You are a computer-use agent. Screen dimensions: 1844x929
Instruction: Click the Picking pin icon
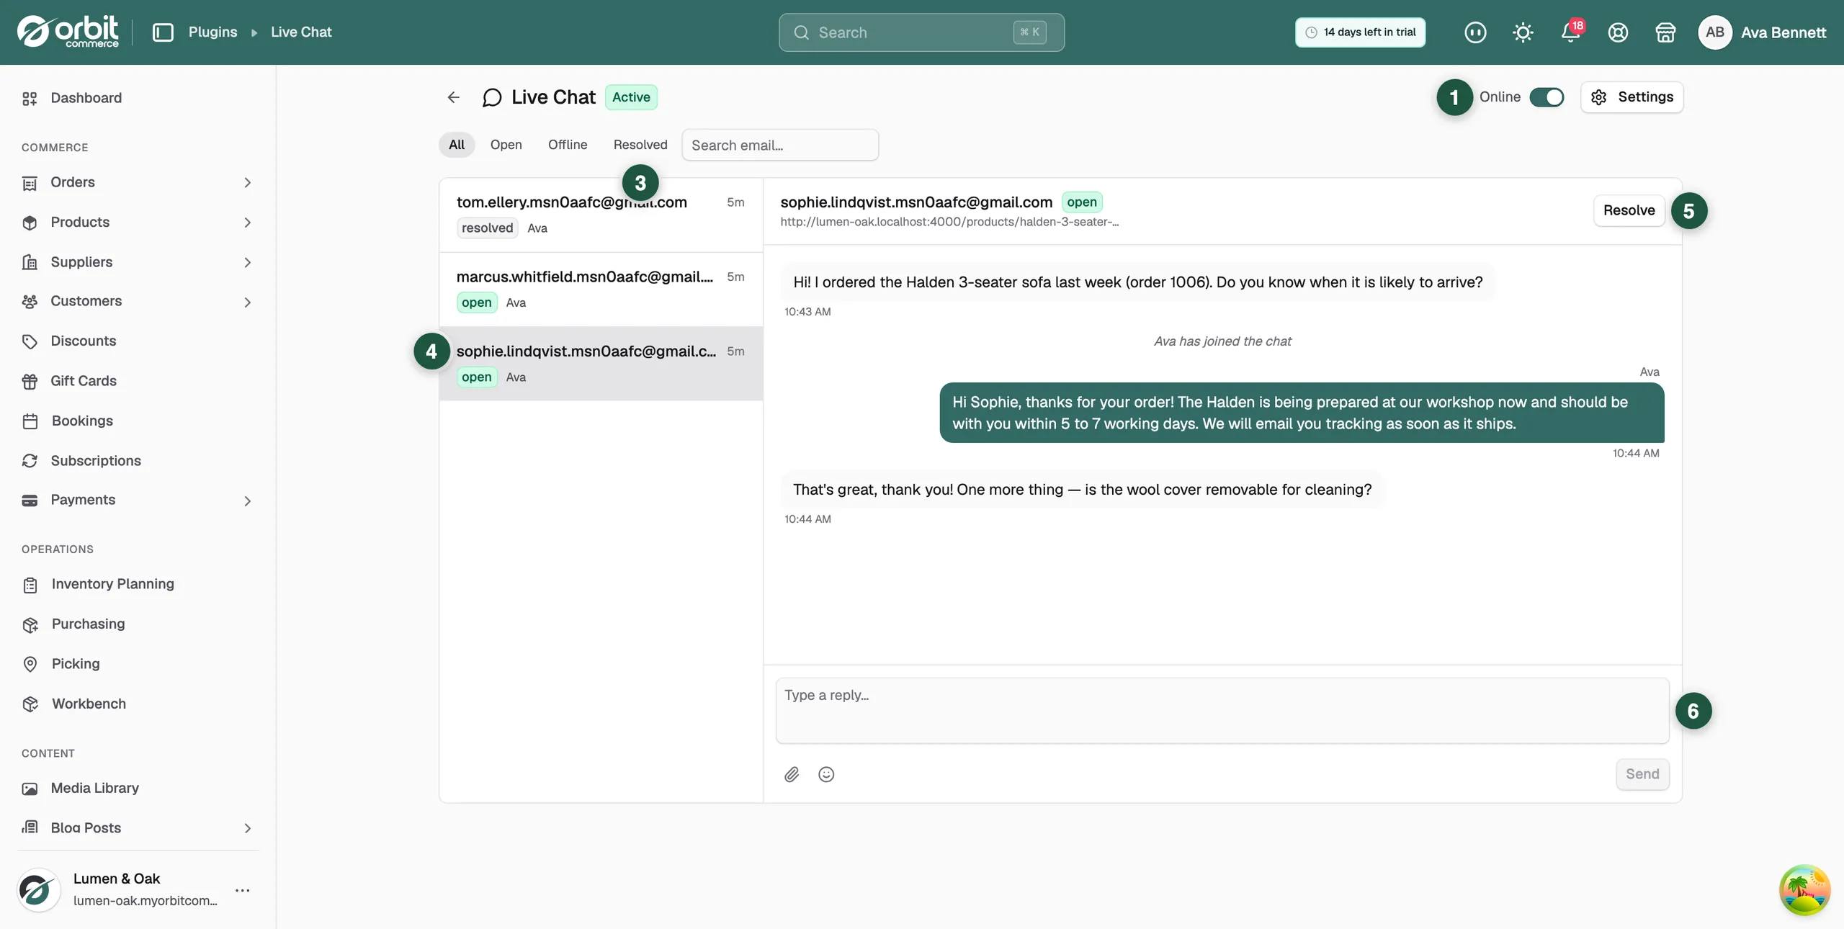pos(30,664)
